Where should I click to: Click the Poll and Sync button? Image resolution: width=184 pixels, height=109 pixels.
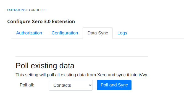point(114,85)
